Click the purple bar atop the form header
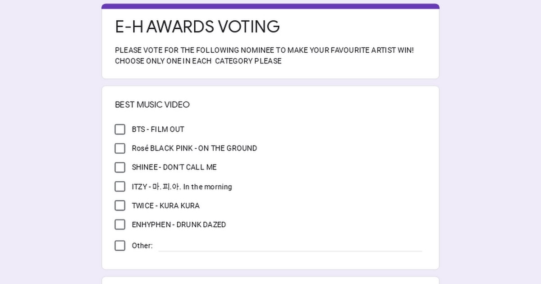 click(x=270, y=6)
